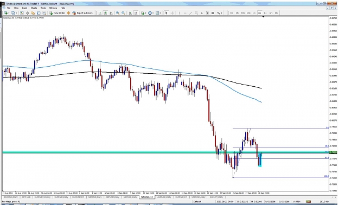Switch to M5 timeframe
Viewport: 339px width, 205px height.
coord(237,13)
